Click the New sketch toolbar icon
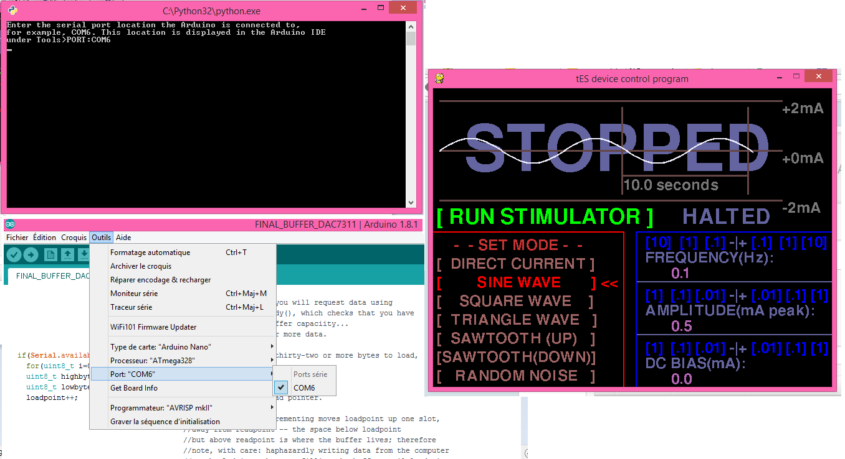The width and height of the screenshot is (845, 459). click(x=50, y=255)
